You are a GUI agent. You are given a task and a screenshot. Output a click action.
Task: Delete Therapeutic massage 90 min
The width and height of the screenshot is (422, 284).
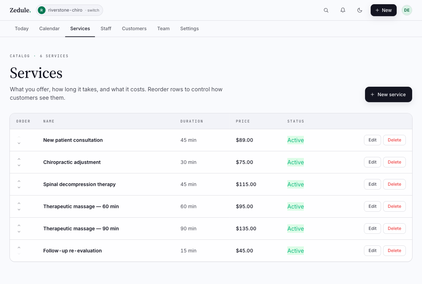tap(394, 229)
